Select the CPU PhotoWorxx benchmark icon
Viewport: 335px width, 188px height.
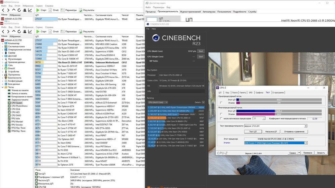click(9, 106)
